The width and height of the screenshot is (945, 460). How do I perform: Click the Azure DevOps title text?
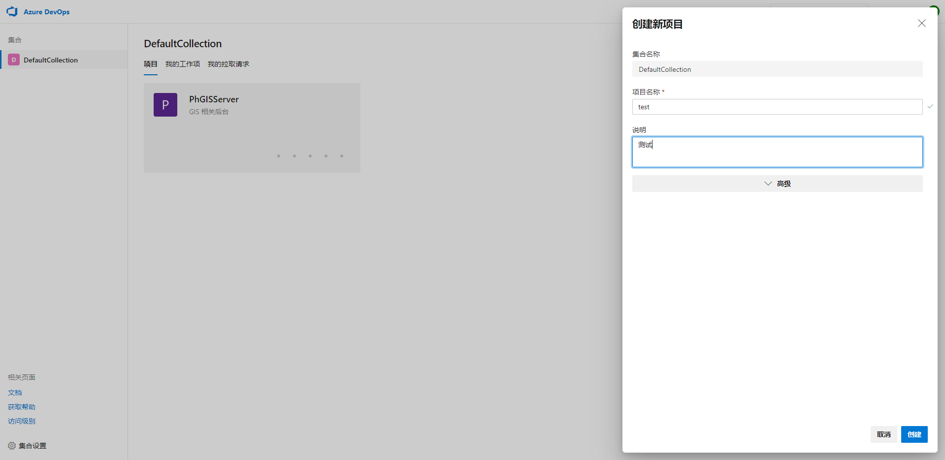pyautogui.click(x=46, y=12)
